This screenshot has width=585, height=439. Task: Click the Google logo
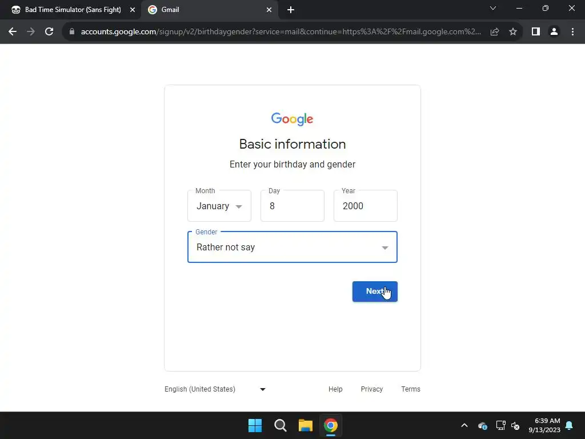(x=292, y=119)
